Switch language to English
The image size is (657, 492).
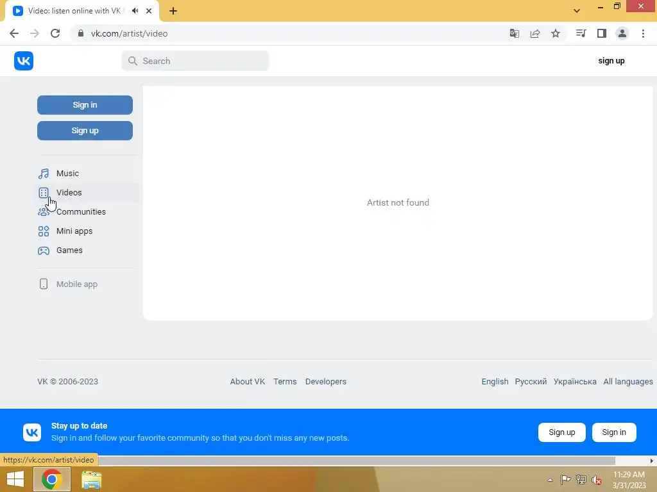[495, 382]
